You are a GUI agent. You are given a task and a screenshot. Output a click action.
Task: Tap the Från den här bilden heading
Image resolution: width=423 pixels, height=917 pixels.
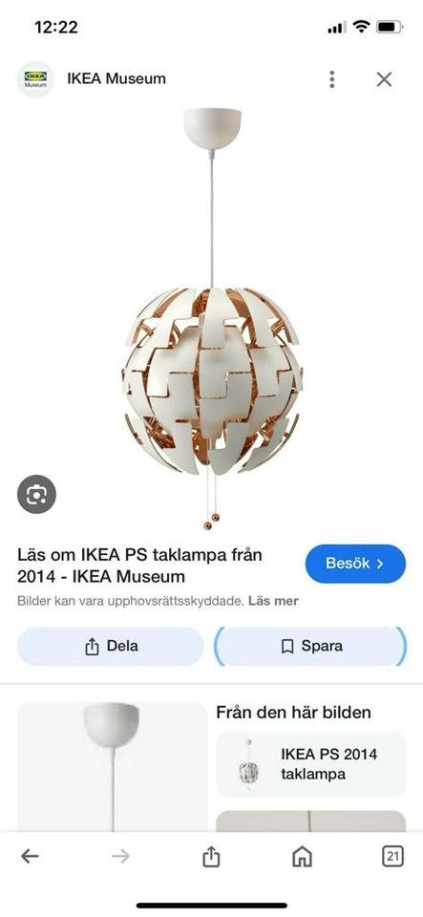(293, 713)
